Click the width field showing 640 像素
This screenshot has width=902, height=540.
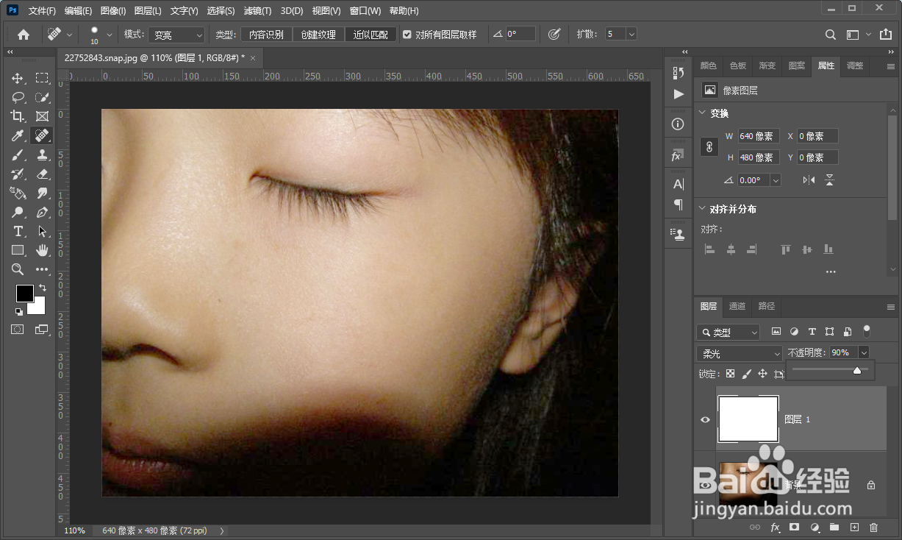[x=758, y=136]
